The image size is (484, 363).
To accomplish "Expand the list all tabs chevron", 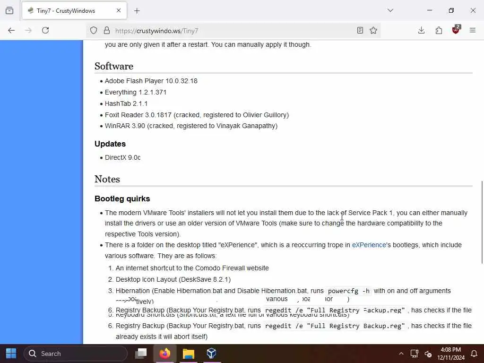I will (x=390, y=10).
